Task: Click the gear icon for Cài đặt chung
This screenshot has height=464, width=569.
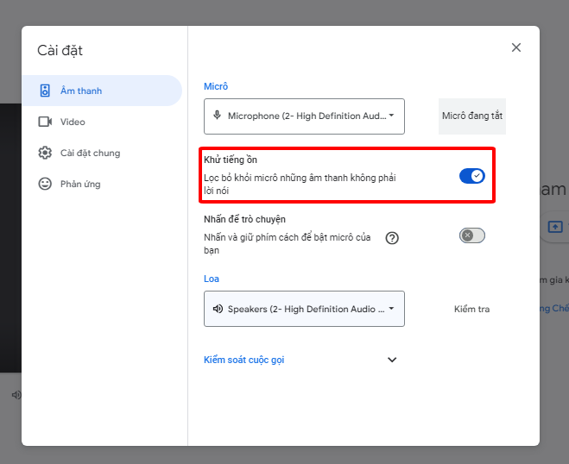Action: click(45, 153)
